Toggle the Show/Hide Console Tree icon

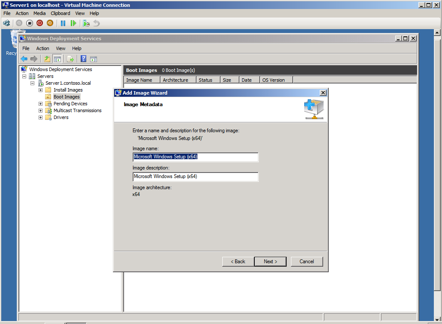point(57,59)
